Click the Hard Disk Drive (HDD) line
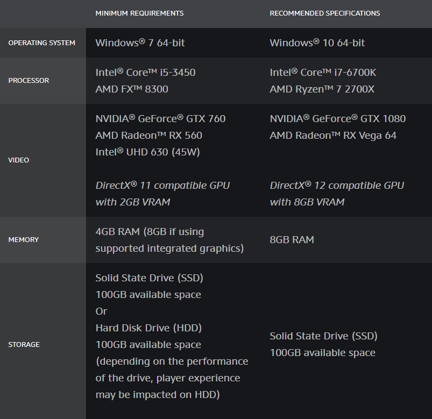The image size is (432, 419). (148, 328)
